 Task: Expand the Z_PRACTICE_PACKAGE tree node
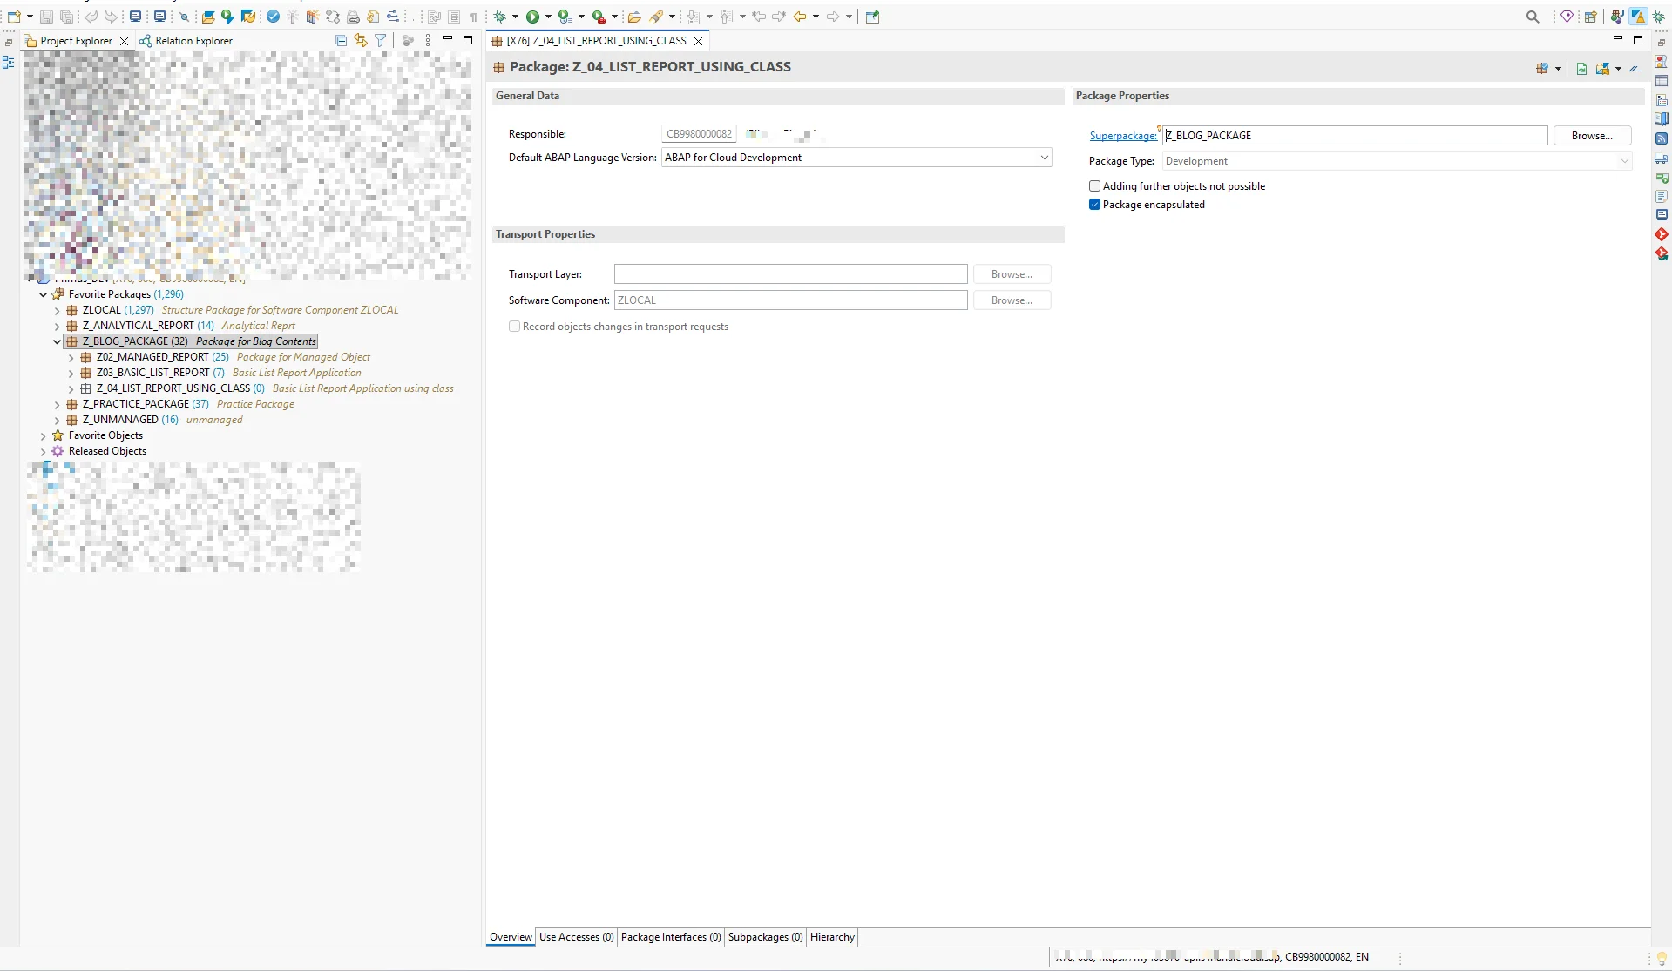[x=58, y=404]
